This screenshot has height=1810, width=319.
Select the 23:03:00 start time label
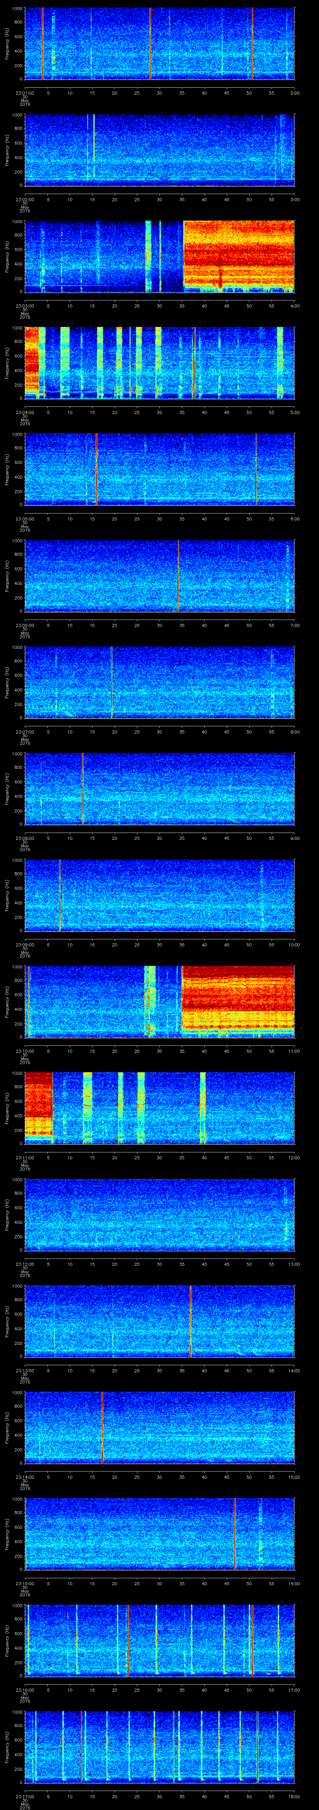tap(25, 306)
